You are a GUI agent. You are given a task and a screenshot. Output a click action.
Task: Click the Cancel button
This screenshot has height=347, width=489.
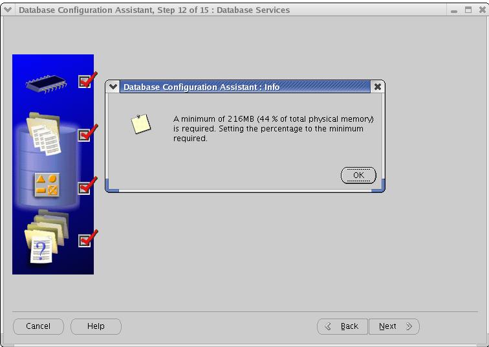click(x=38, y=326)
